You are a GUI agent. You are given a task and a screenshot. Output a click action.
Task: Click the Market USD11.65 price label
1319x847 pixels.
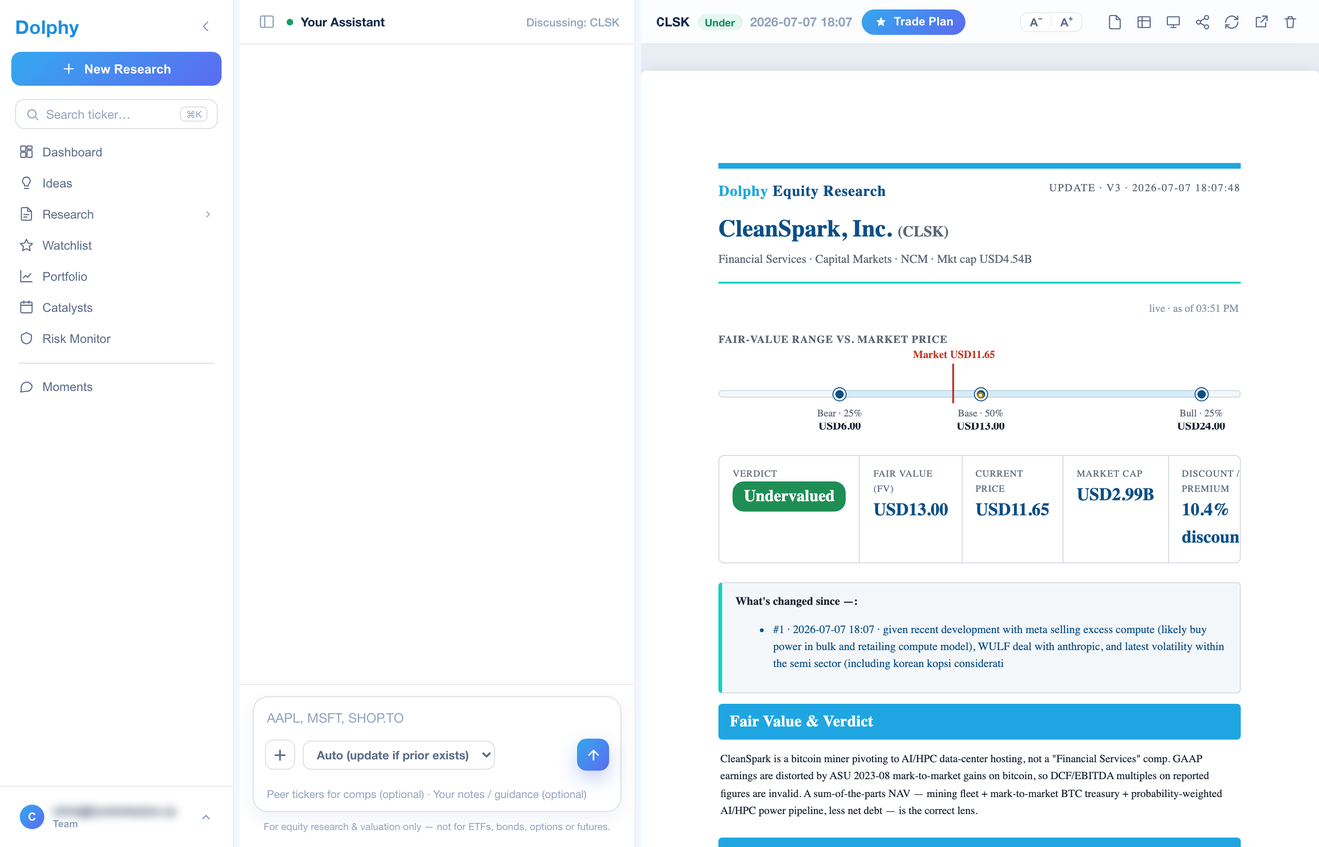[x=954, y=354]
